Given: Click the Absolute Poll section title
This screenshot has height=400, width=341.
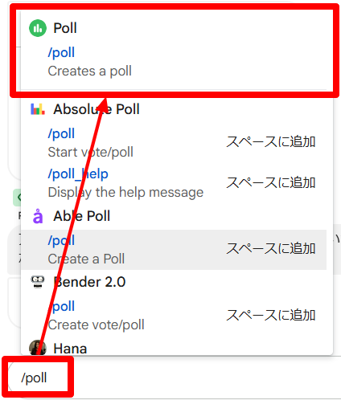Looking at the screenshot, I should [x=97, y=109].
